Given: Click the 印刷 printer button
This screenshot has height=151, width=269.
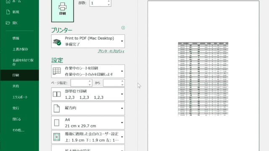Looking at the screenshot, I should 63,10.
